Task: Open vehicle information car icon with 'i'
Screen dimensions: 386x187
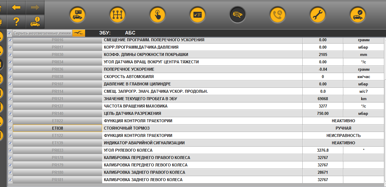Action: click(x=35, y=22)
